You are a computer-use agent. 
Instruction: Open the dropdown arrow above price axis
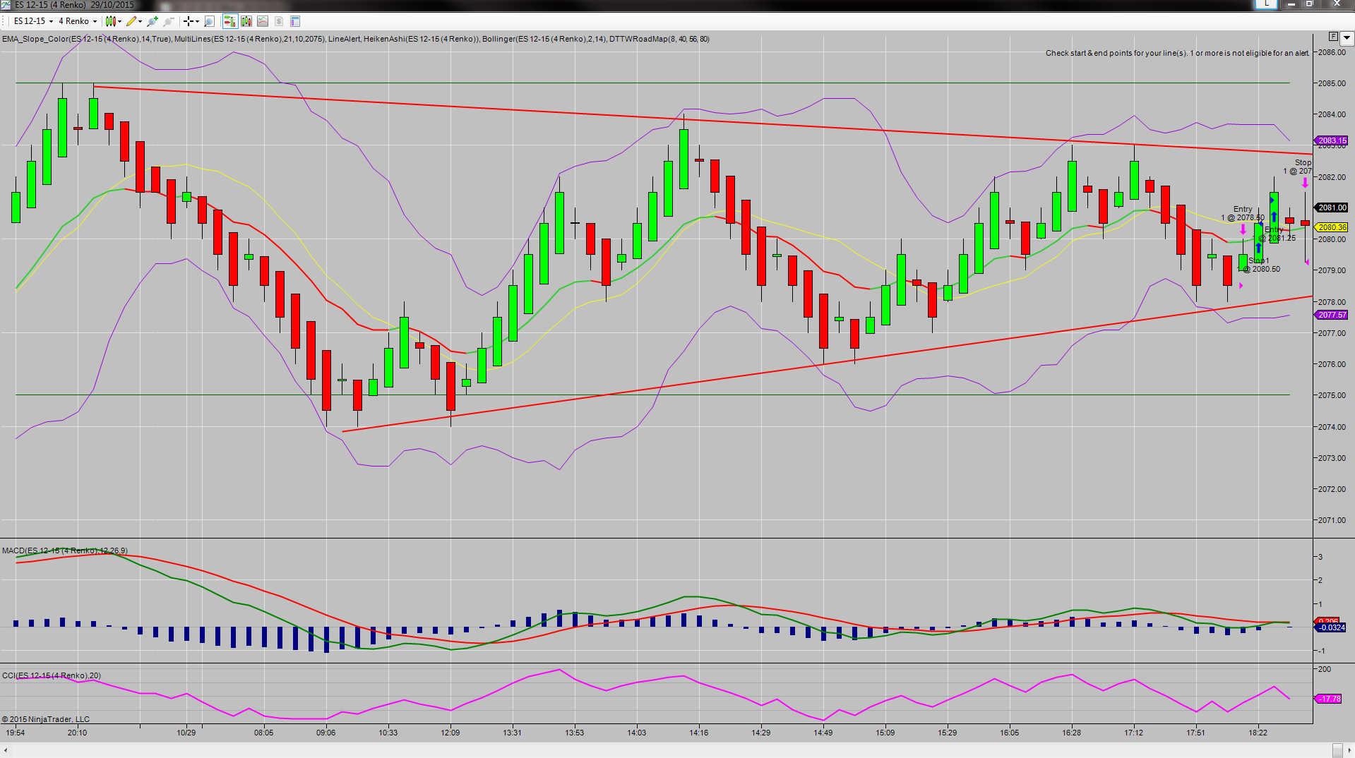1347,38
